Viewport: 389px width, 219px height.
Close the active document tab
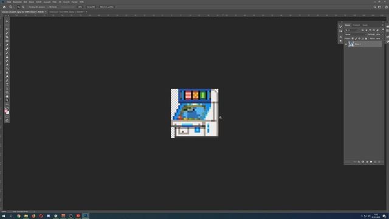[x=46, y=12]
